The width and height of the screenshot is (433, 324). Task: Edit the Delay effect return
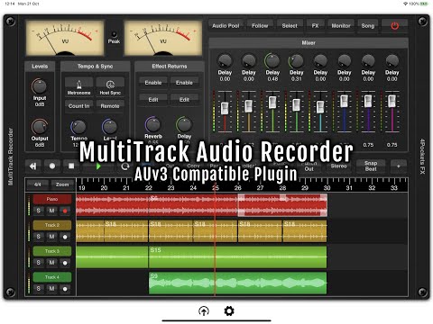tap(184, 100)
